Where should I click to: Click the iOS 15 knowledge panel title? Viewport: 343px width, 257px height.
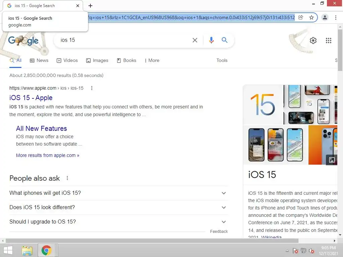pyautogui.click(x=262, y=175)
